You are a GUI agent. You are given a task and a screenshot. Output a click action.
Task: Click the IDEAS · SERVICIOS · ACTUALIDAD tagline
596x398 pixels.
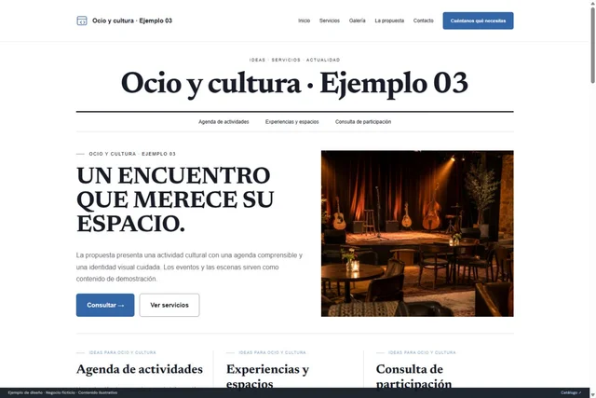[294, 60]
